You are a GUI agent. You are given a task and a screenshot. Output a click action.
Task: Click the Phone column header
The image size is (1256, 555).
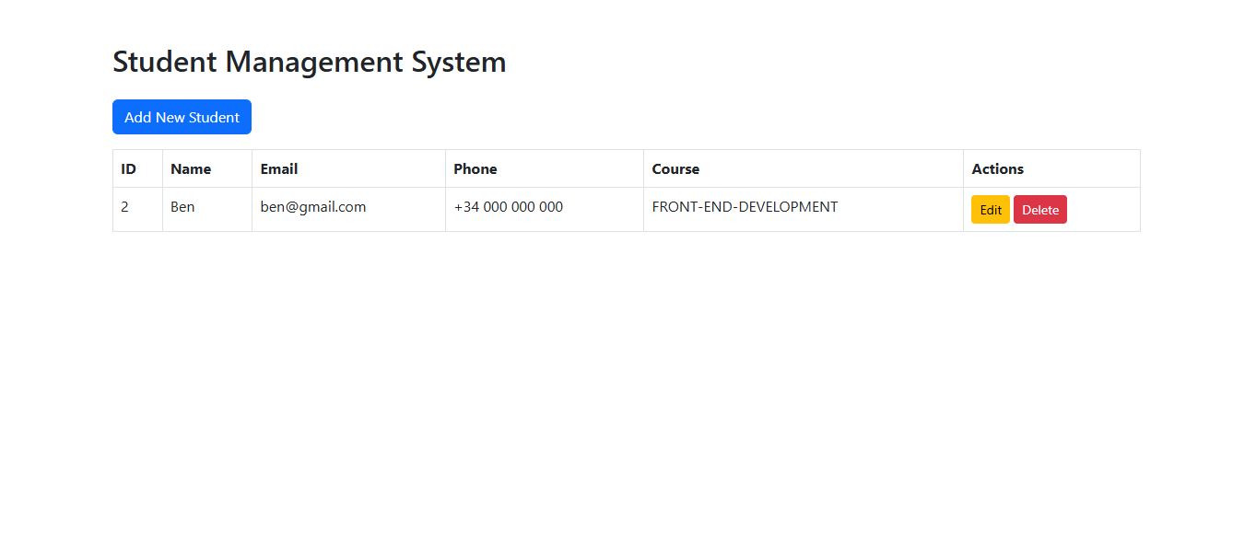click(x=475, y=169)
